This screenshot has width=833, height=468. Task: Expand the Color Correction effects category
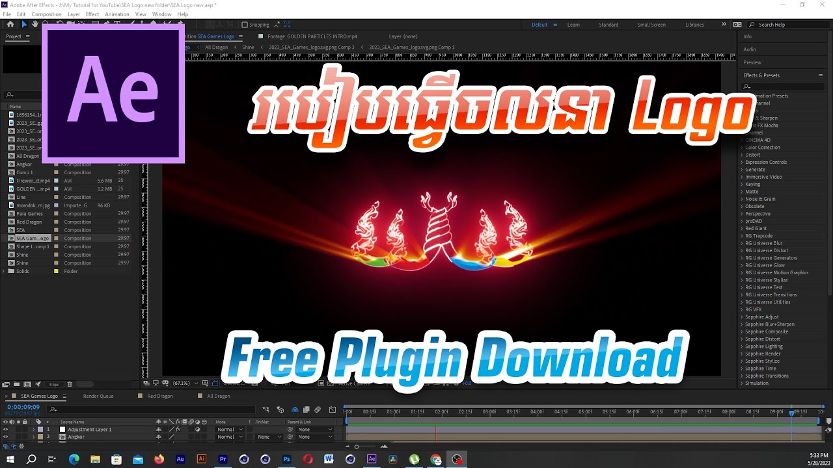tap(741, 148)
